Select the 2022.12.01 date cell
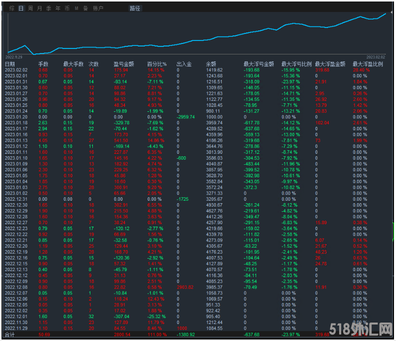Viewport: 396px width, 341px height. tap(16, 317)
